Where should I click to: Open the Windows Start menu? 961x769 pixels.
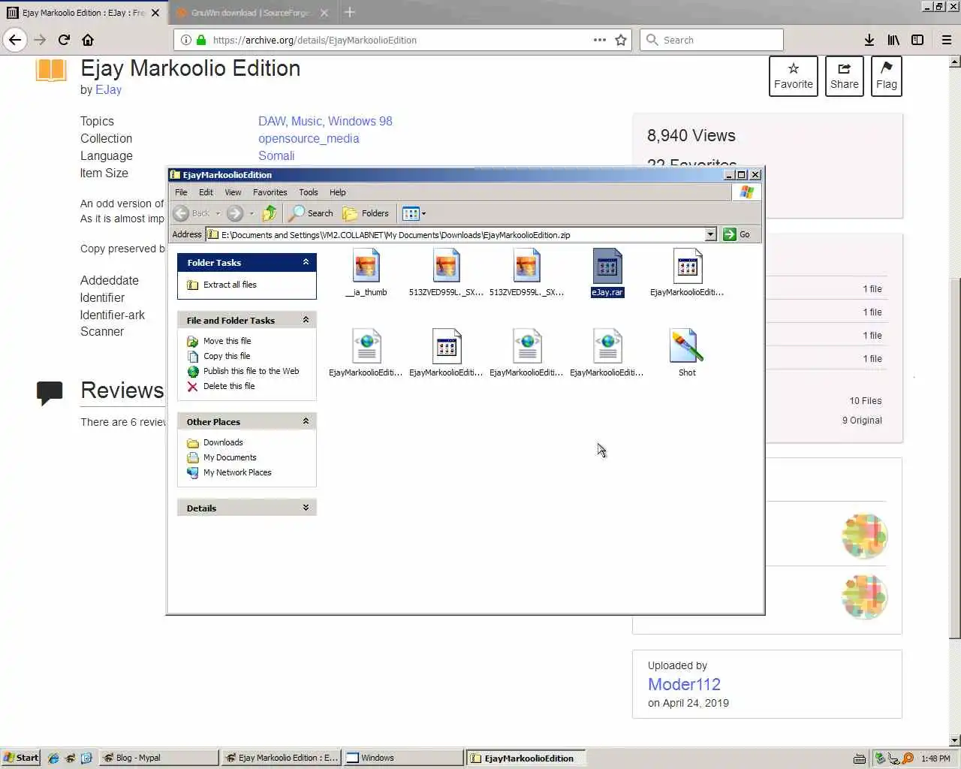pyautogui.click(x=20, y=758)
